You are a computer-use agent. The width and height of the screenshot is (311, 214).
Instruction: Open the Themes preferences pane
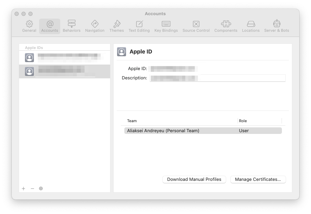click(x=116, y=26)
